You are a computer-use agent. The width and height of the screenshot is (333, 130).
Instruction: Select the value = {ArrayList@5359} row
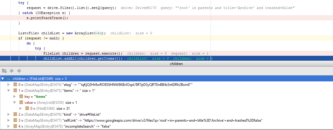[167, 103]
